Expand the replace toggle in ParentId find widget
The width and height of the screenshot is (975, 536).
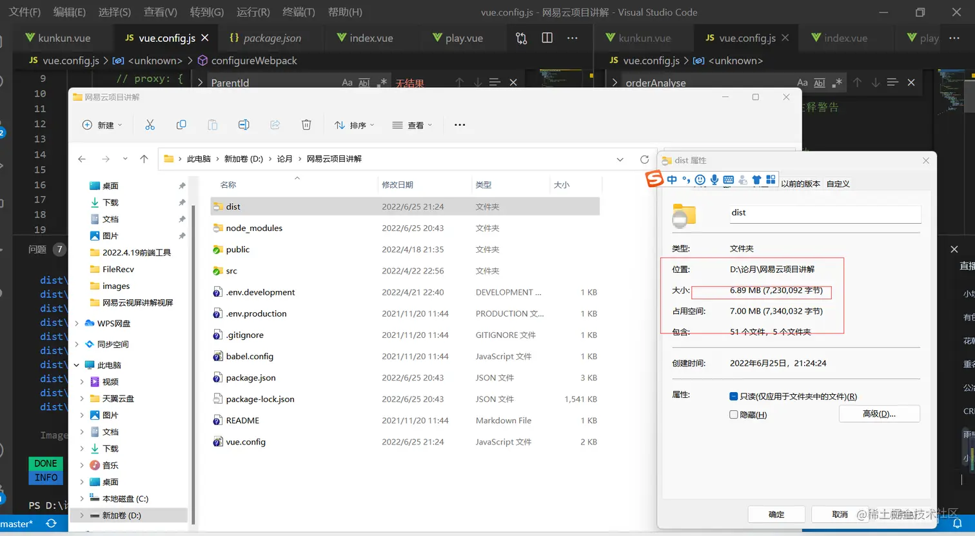pos(201,83)
